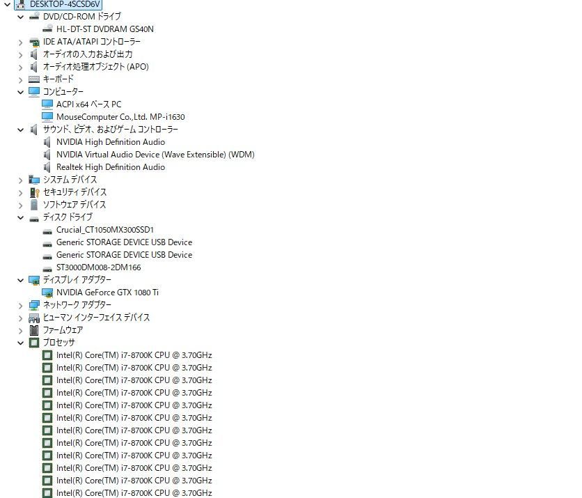The width and height of the screenshot is (582, 498).
Task: Click the keyboard icon beside キーボード
Action: [34, 79]
